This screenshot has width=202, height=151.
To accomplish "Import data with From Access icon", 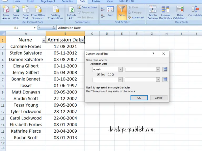I will click(6, 13).
